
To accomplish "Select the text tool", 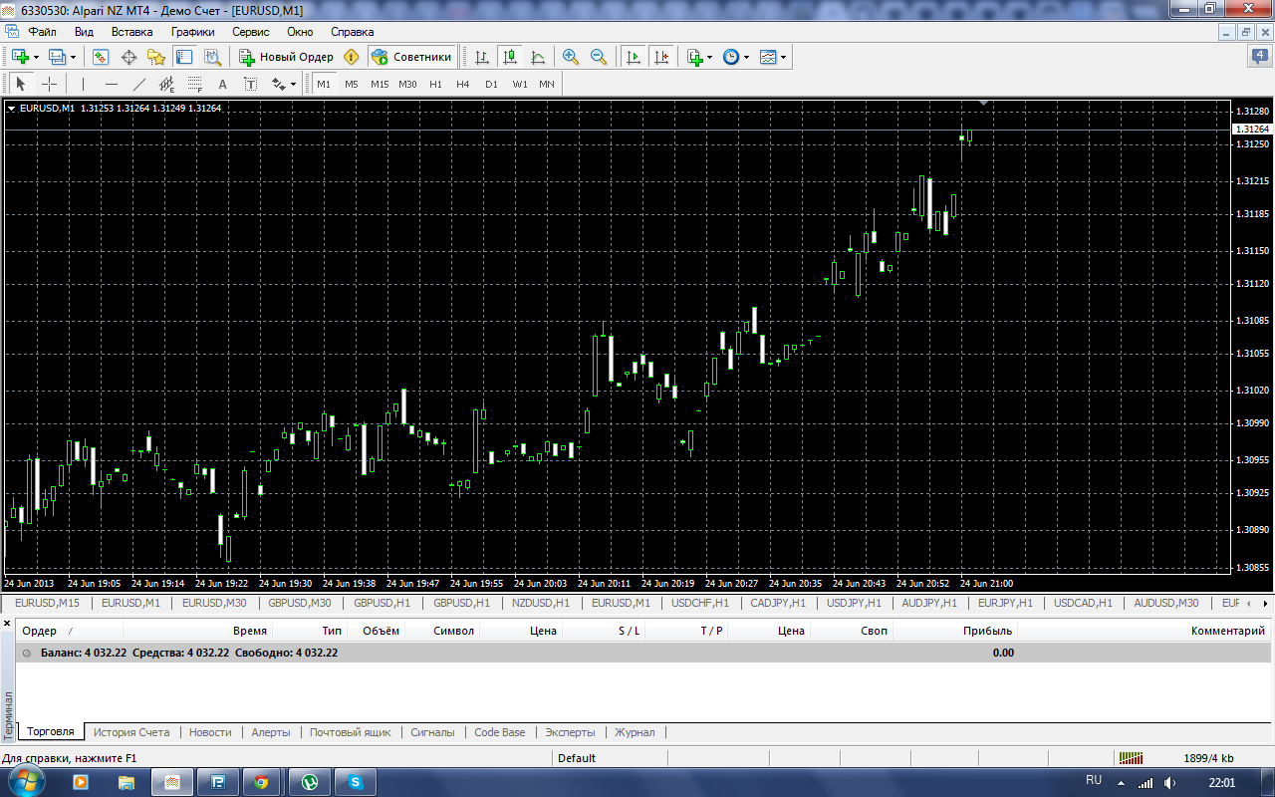I will tap(222, 84).
